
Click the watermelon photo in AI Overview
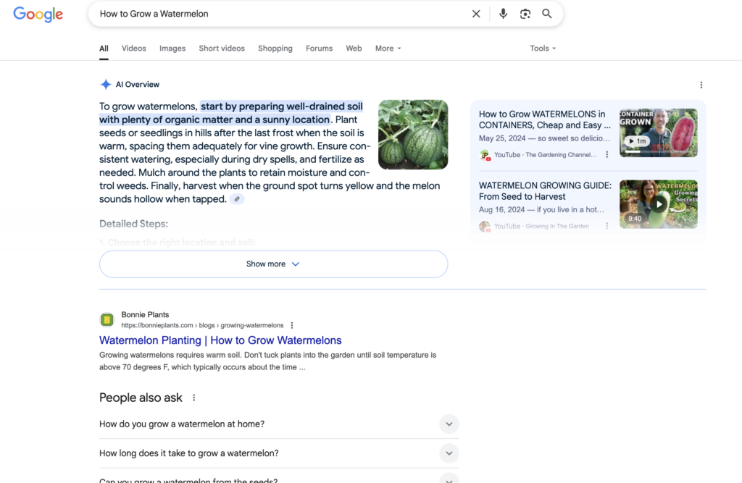coord(413,135)
